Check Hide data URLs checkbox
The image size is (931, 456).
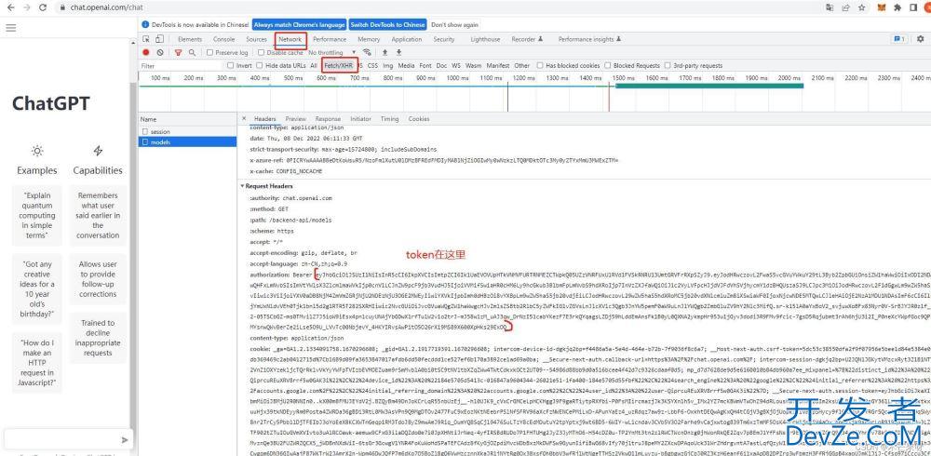coord(260,65)
